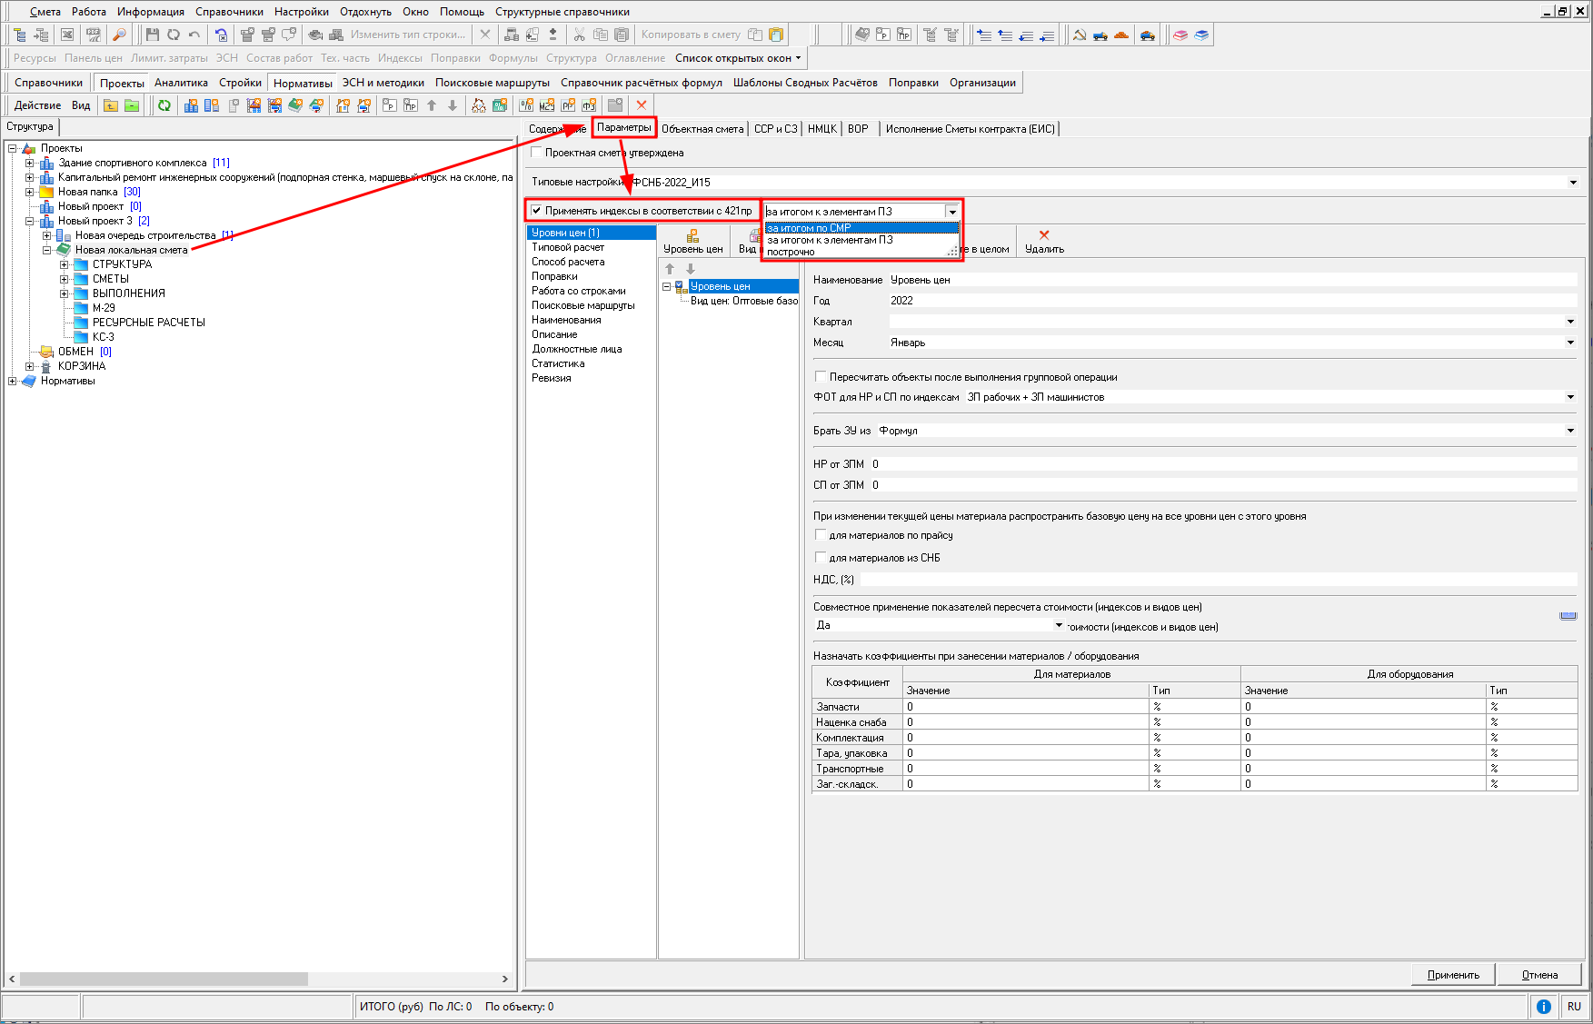
Task: Select 'построчно' in the open dropdown list
Action: point(792,253)
